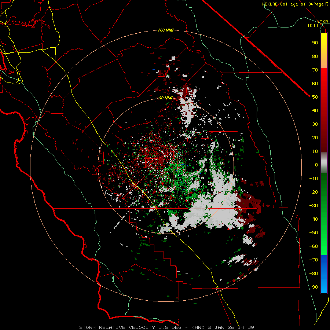
Task: Click the -40 value on the velocity scale
Action: (x=313, y=219)
